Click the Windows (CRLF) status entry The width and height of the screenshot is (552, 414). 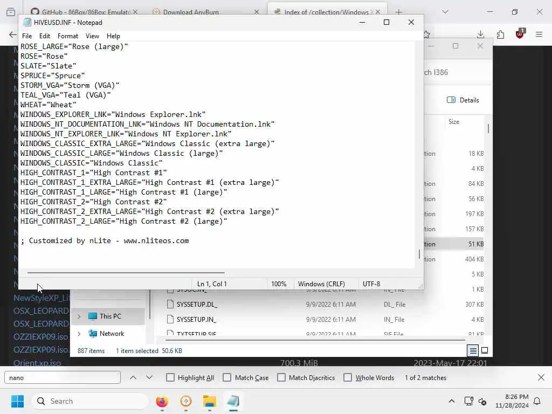pos(321,284)
